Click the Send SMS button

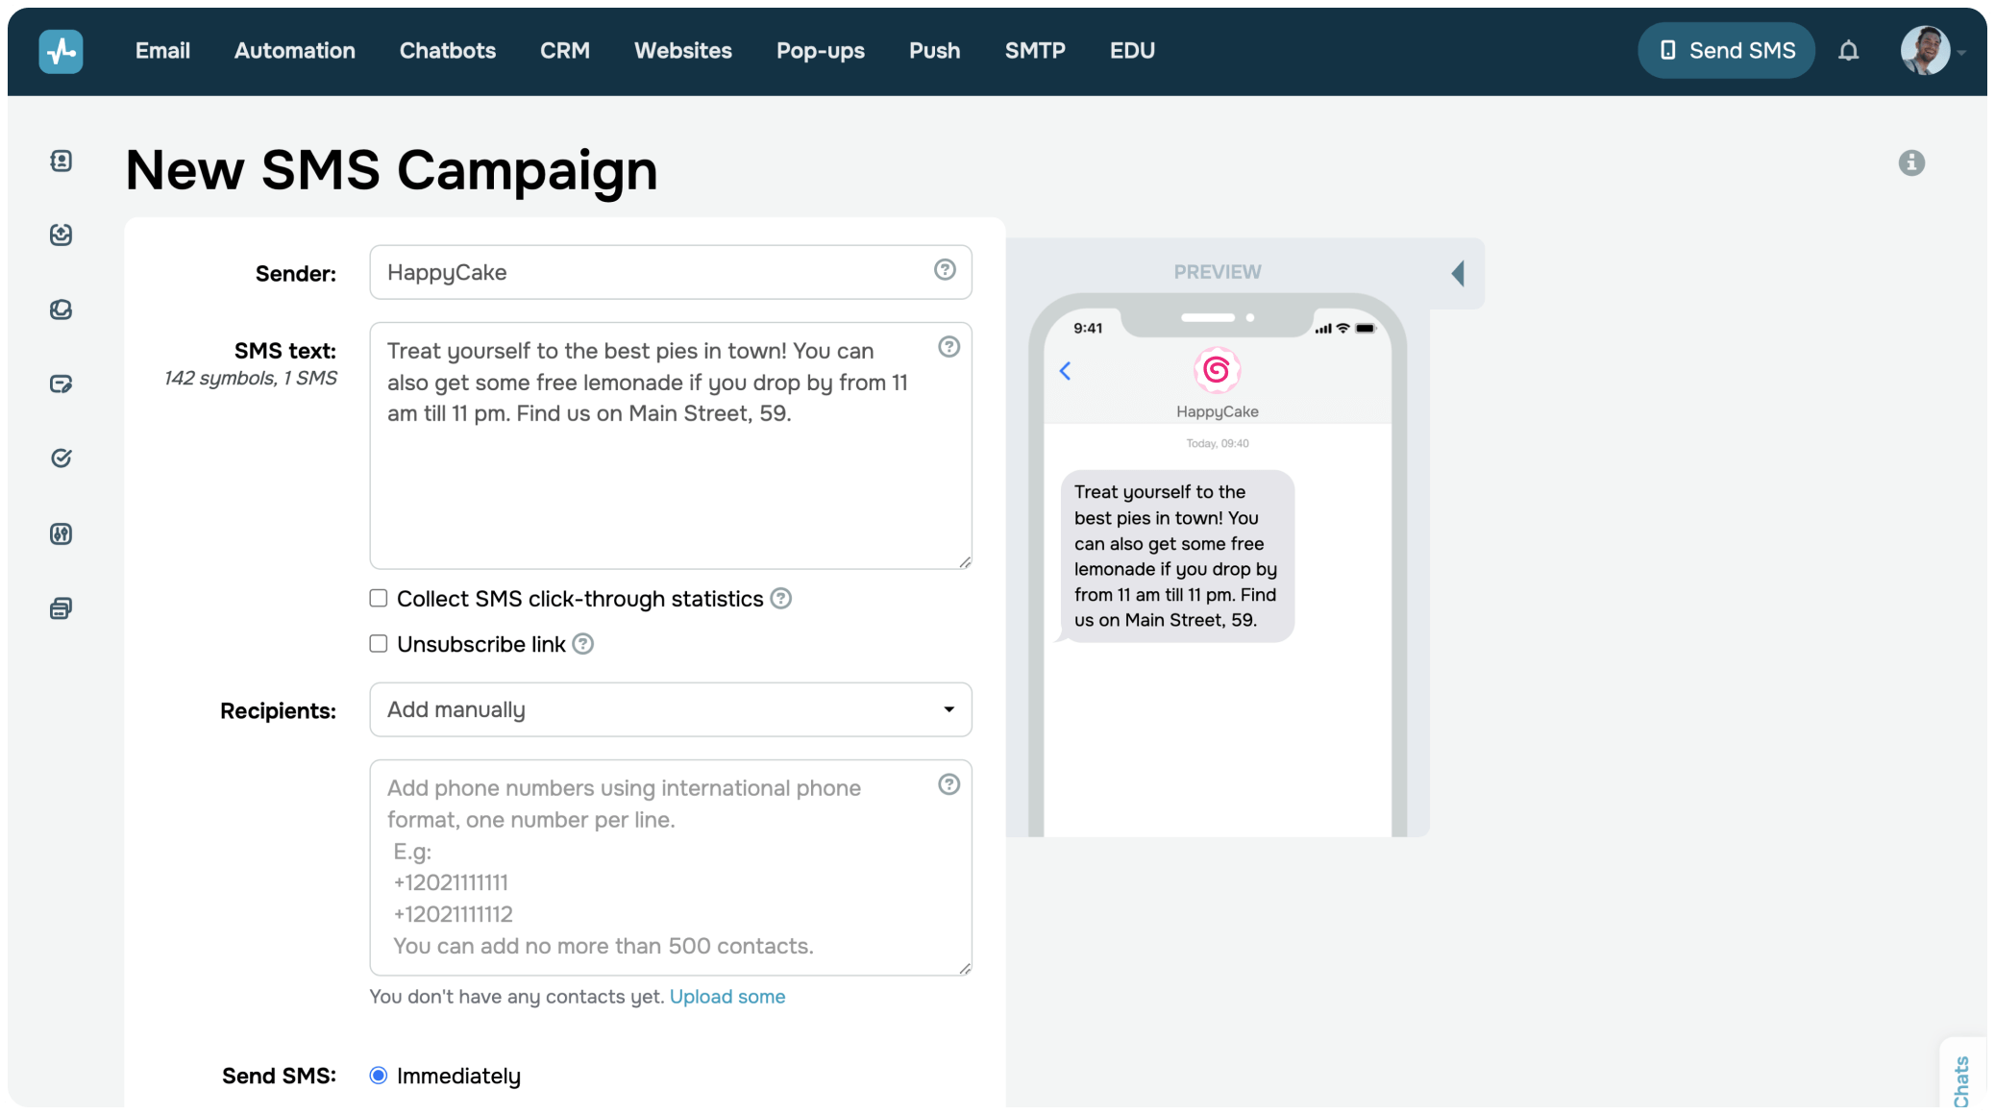(x=1726, y=51)
